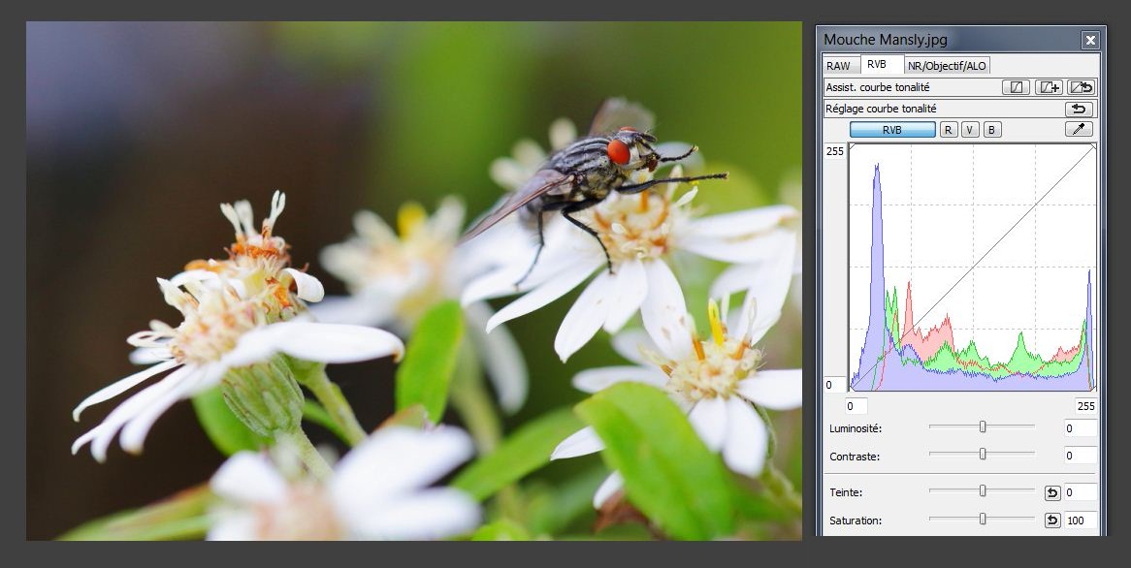Click the Teinte value field
The height and width of the screenshot is (568, 1131).
coord(1081,493)
